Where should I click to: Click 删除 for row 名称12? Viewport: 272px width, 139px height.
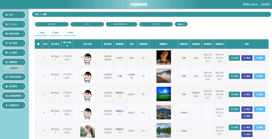[x=259, y=127]
